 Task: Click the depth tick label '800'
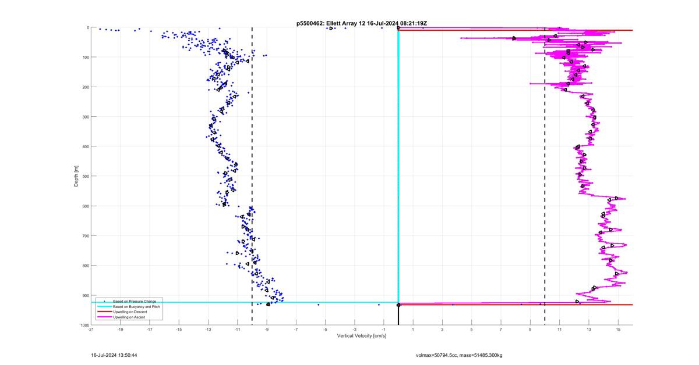coord(85,266)
